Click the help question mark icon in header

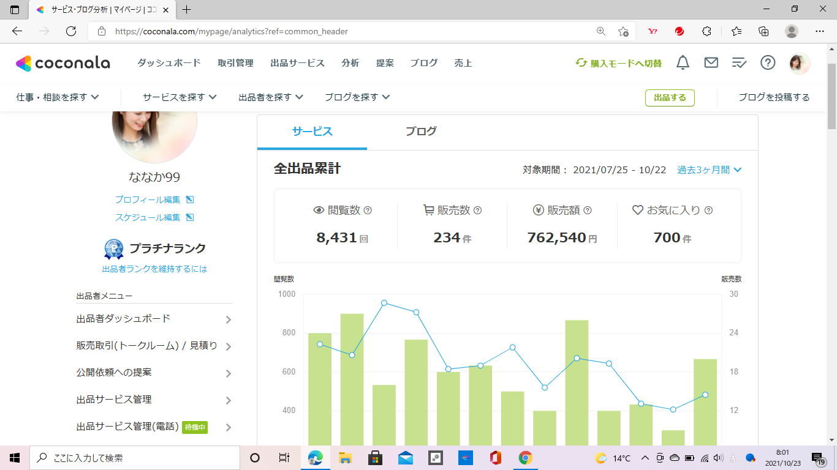click(x=768, y=62)
